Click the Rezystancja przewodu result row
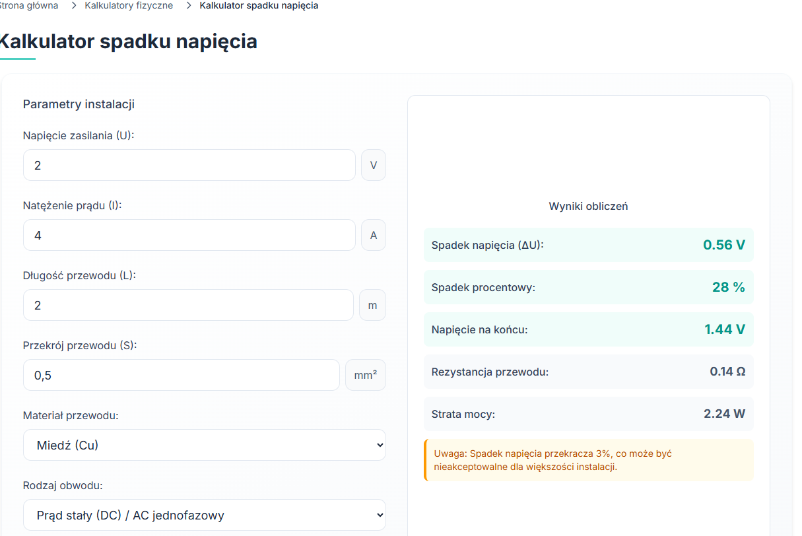This screenshot has width=802, height=536. 588,372
